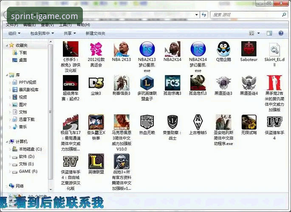291x212 pixels.
Task: Select the 马克思佩恩3 Max Payne icon
Action: [x=121, y=122]
